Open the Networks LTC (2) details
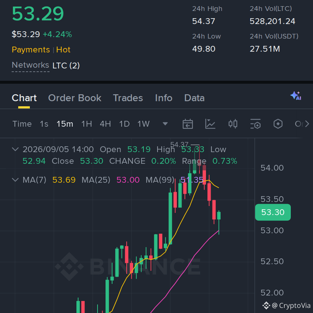 tap(46, 65)
